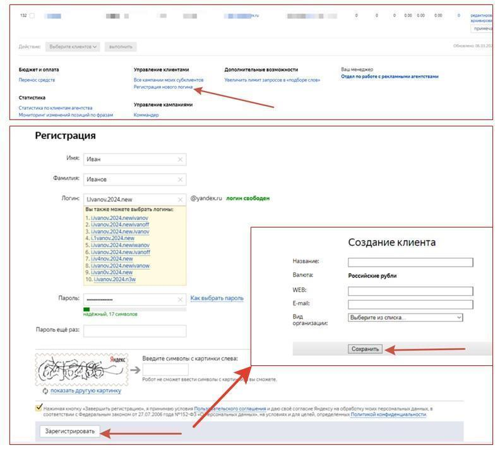Click the captcha image

click(81, 370)
